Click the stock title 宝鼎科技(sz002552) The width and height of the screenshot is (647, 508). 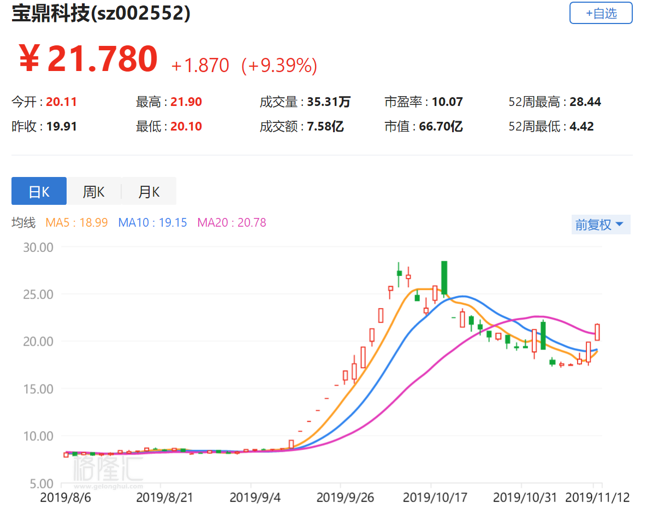101,13
